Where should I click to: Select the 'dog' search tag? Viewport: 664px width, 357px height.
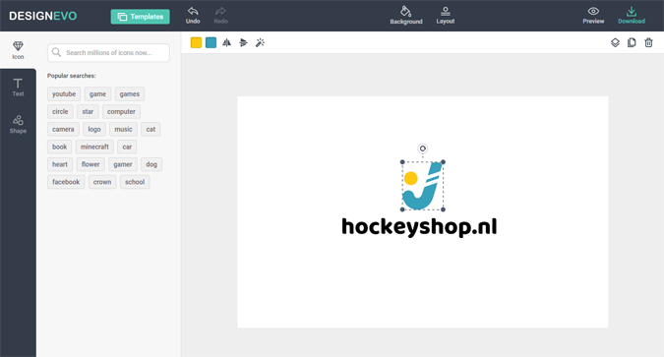point(151,164)
